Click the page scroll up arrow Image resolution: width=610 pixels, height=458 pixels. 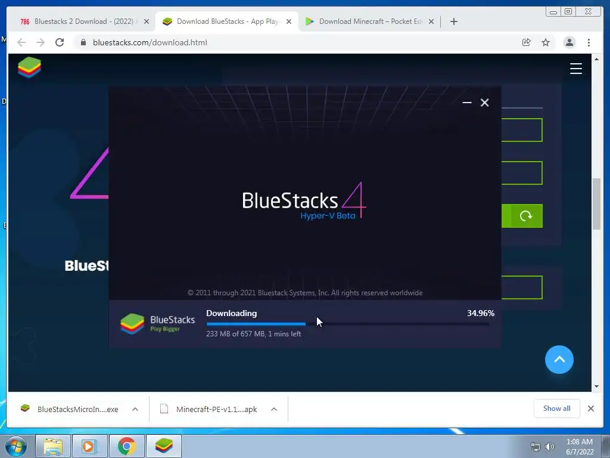click(596, 59)
